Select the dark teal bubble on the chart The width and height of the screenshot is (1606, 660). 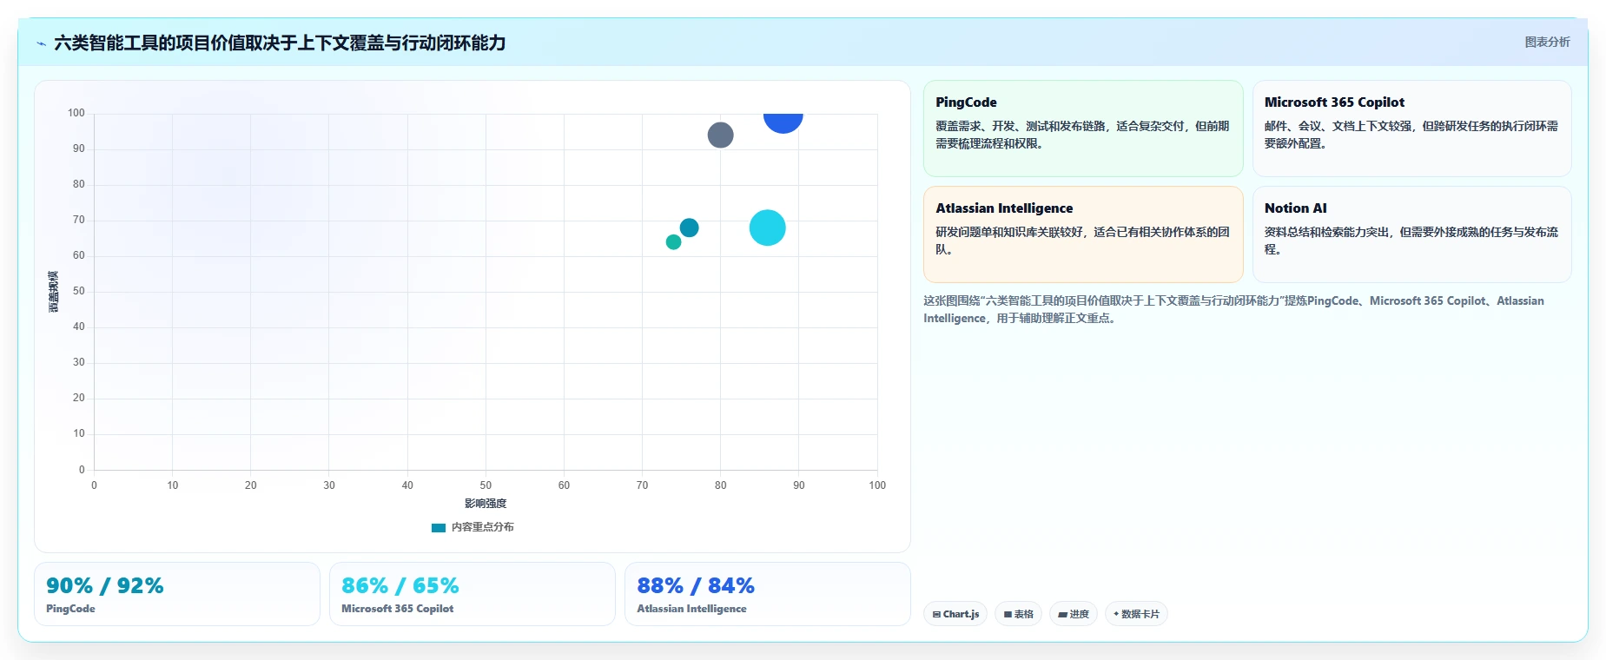click(x=689, y=228)
